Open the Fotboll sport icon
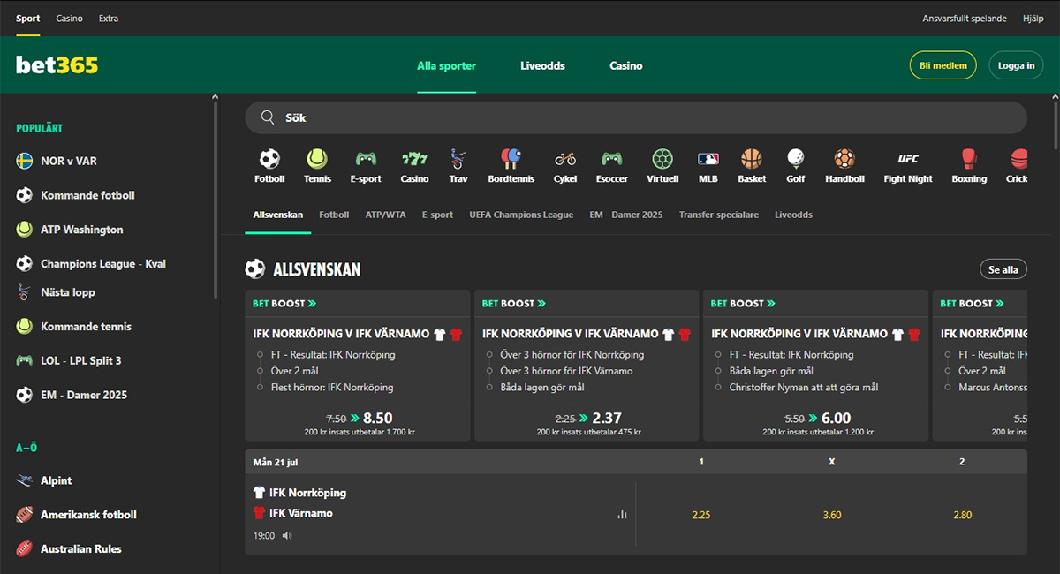The height and width of the screenshot is (574, 1060). 269,159
